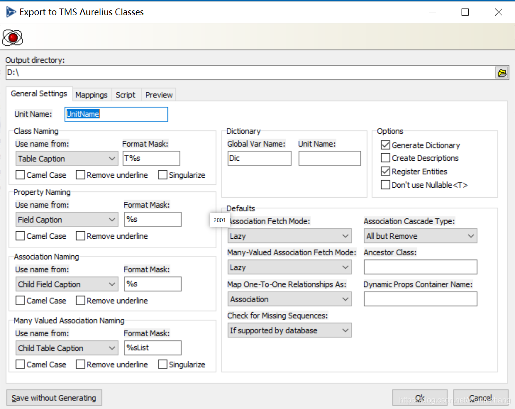Click Dictionary Unit Name field
515x409 pixels.
tap(330, 158)
